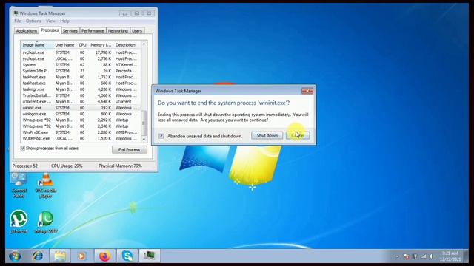Select the taskhost.exe row using 1,752 K
Screen dimensions: 474x266
coord(81,77)
